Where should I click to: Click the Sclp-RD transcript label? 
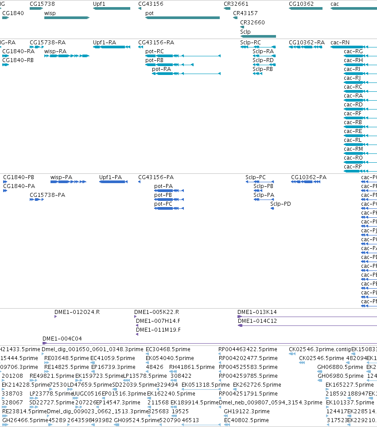pyautogui.click(x=263, y=60)
